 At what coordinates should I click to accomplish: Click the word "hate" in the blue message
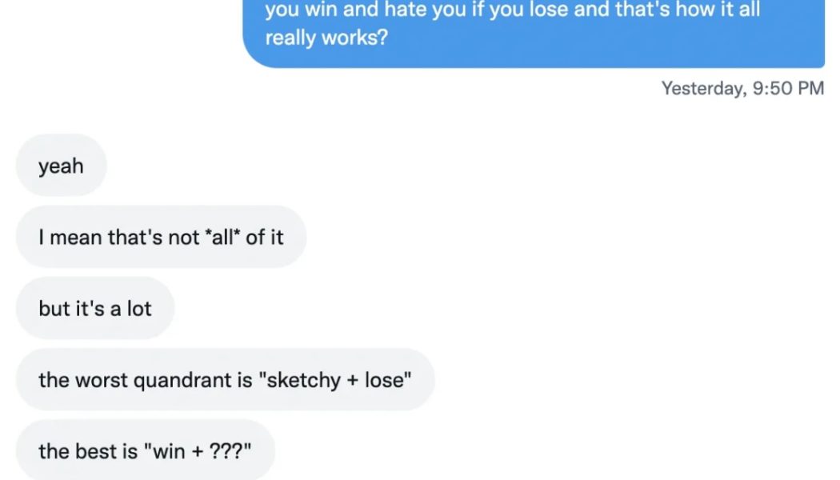coord(403,9)
